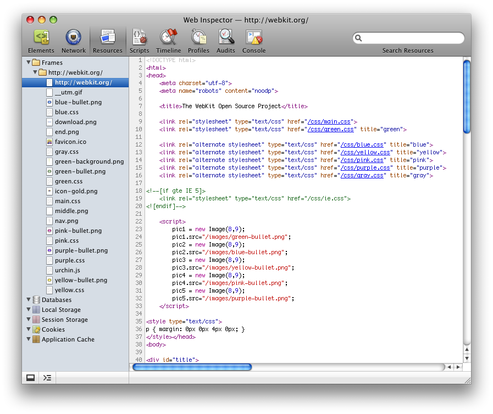Follow the /css/main.css link
Screen dimensions: 493x414
point(329,121)
